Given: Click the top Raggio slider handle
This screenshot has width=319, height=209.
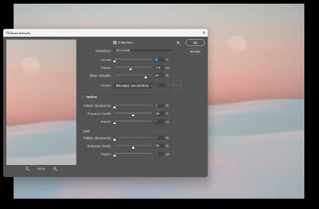Looking at the screenshot, I should (131, 69).
